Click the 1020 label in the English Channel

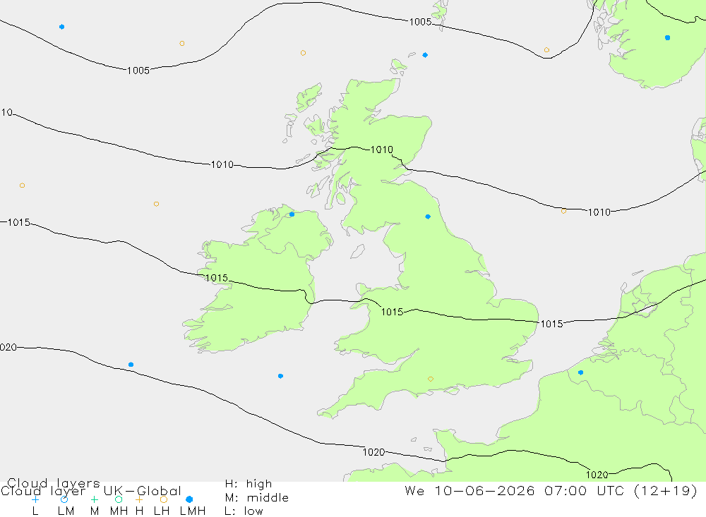click(x=373, y=451)
